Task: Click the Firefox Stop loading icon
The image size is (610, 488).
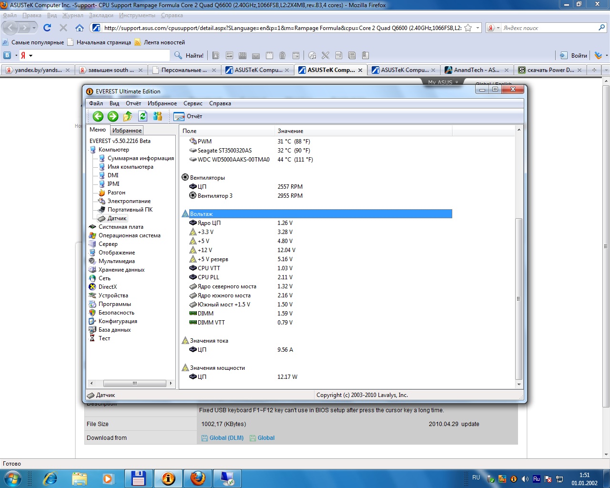Action: pyautogui.click(x=63, y=28)
